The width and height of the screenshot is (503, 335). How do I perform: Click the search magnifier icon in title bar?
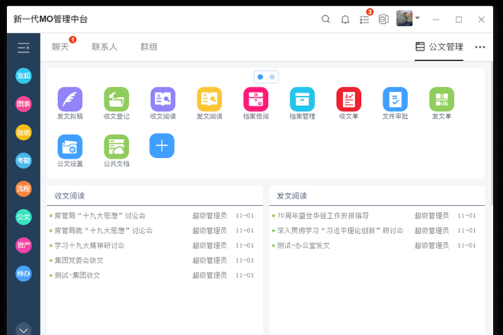click(326, 19)
